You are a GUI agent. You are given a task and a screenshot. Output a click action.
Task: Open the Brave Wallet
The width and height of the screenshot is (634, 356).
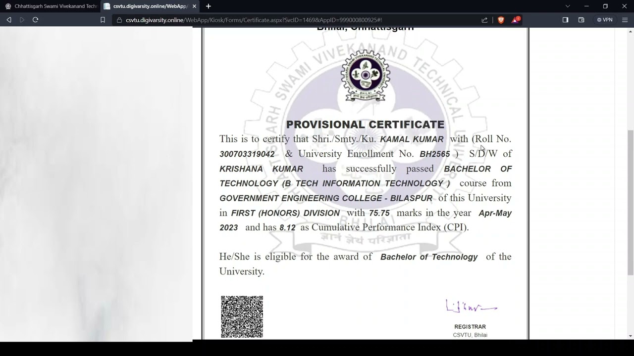(x=581, y=20)
